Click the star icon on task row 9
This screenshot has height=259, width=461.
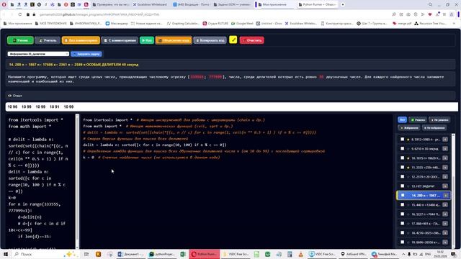click(x=408, y=149)
